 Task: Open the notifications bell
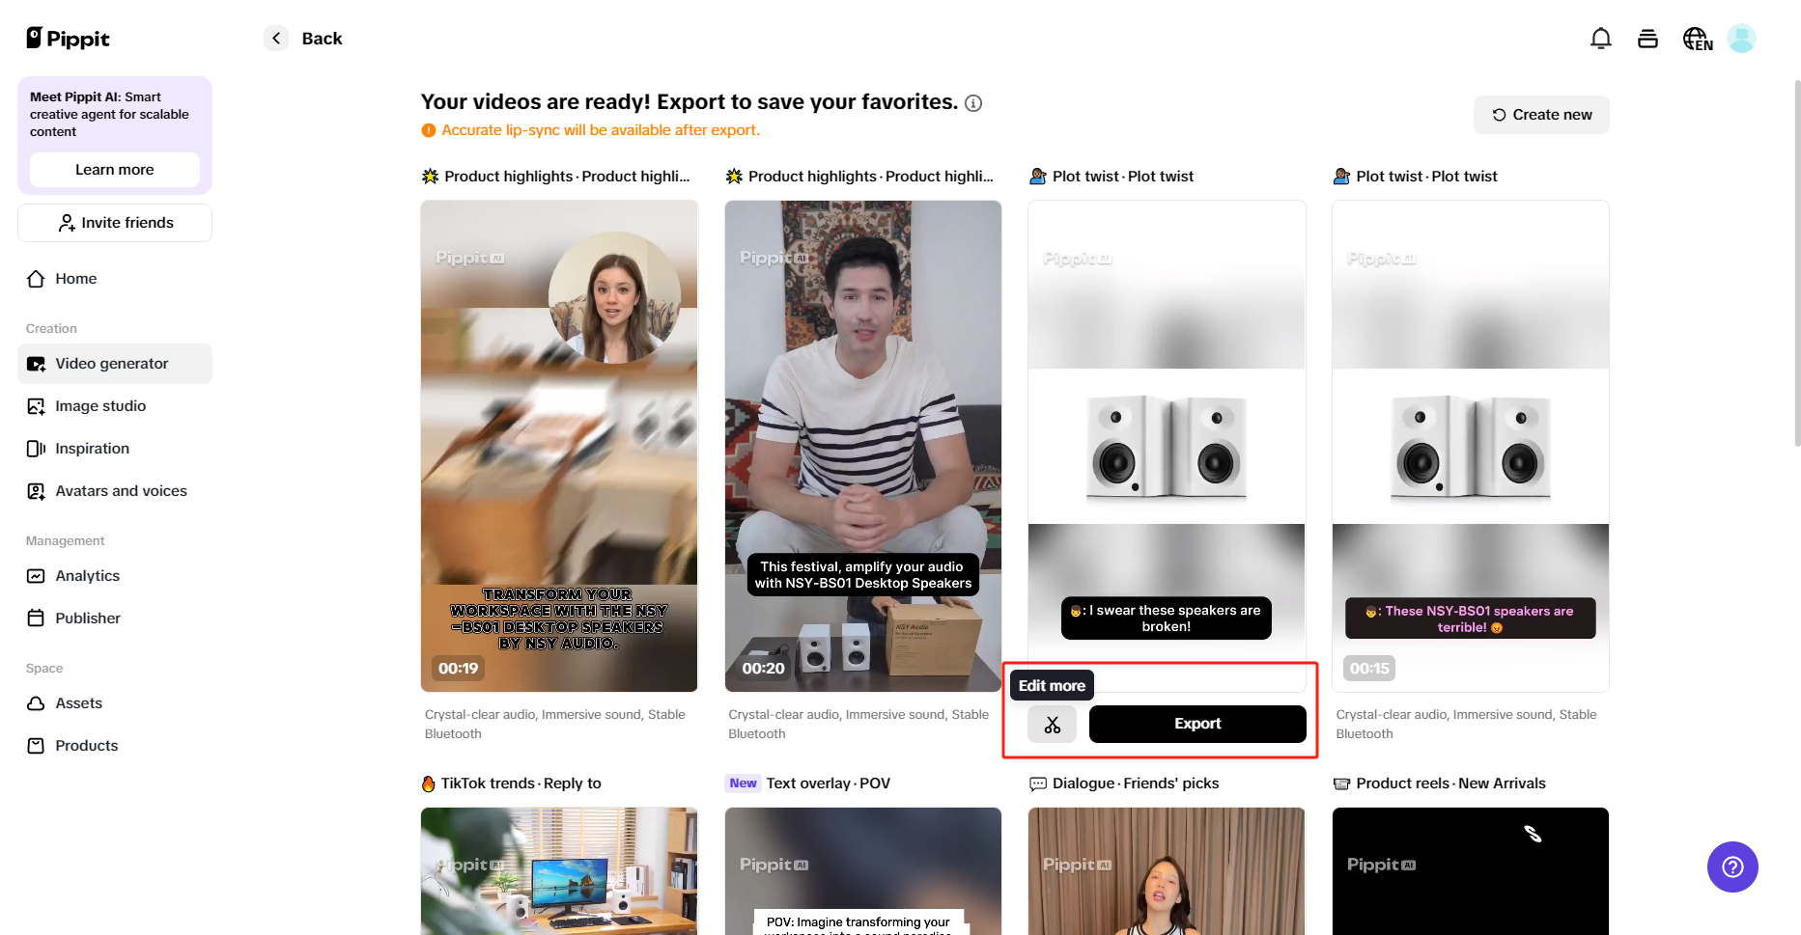click(1600, 39)
